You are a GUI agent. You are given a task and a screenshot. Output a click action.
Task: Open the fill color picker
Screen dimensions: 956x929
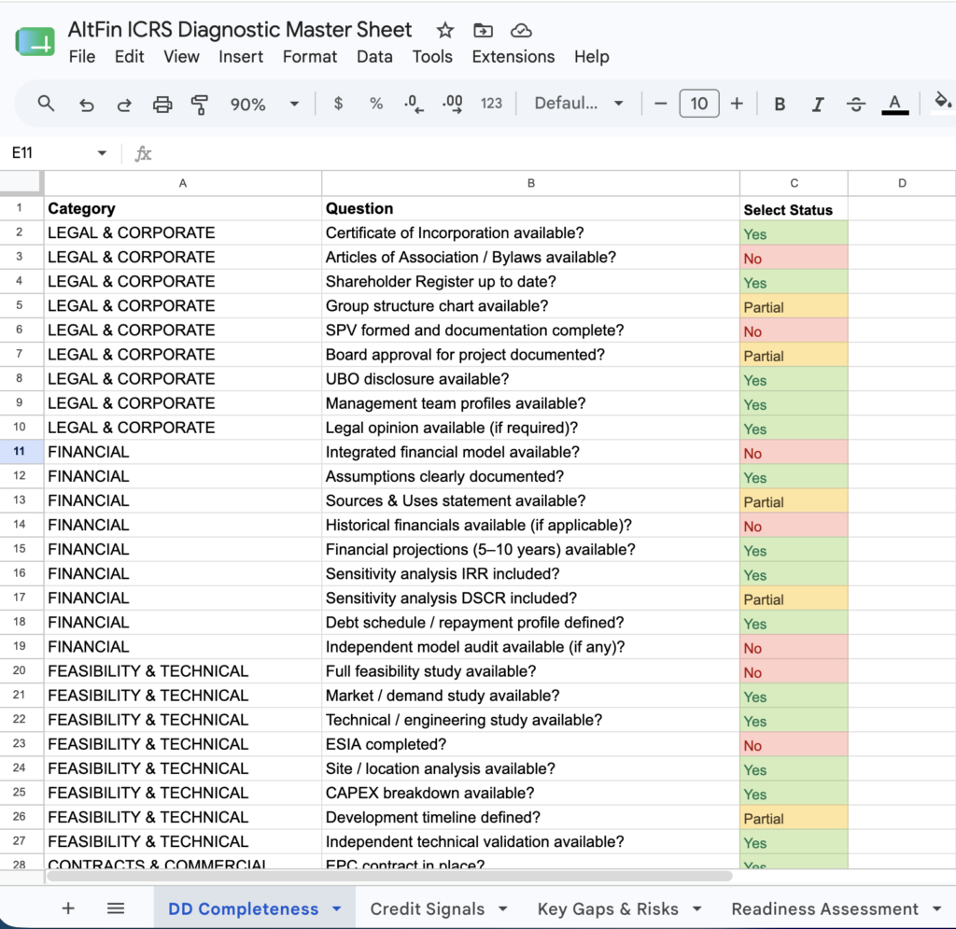pyautogui.click(x=942, y=101)
